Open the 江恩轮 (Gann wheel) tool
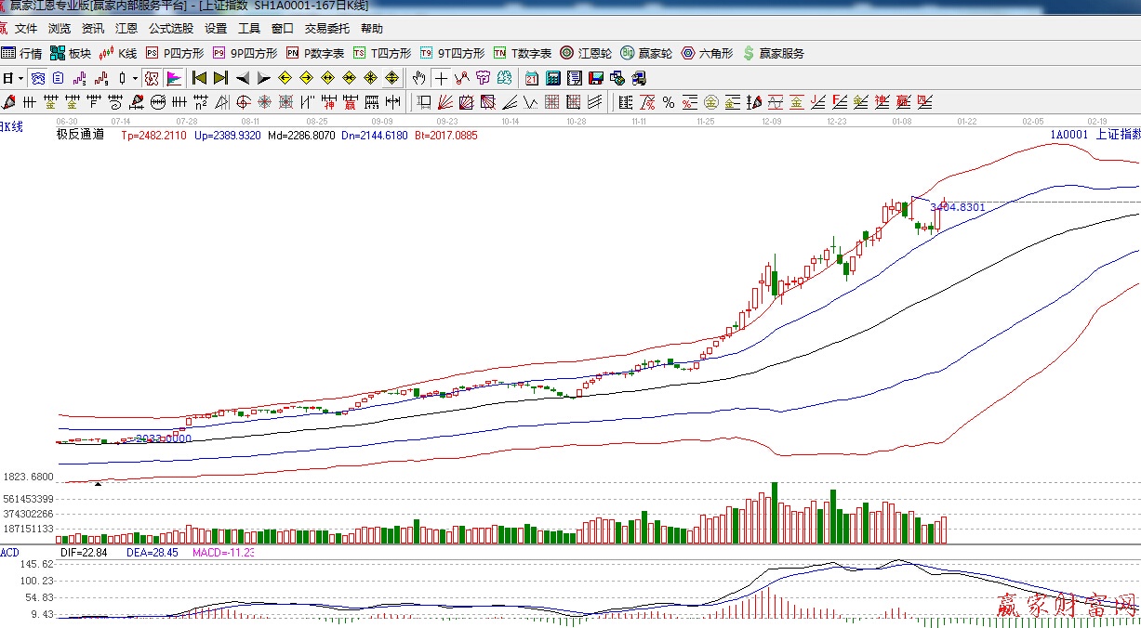Viewport: 1141px width, 628px height. click(586, 54)
